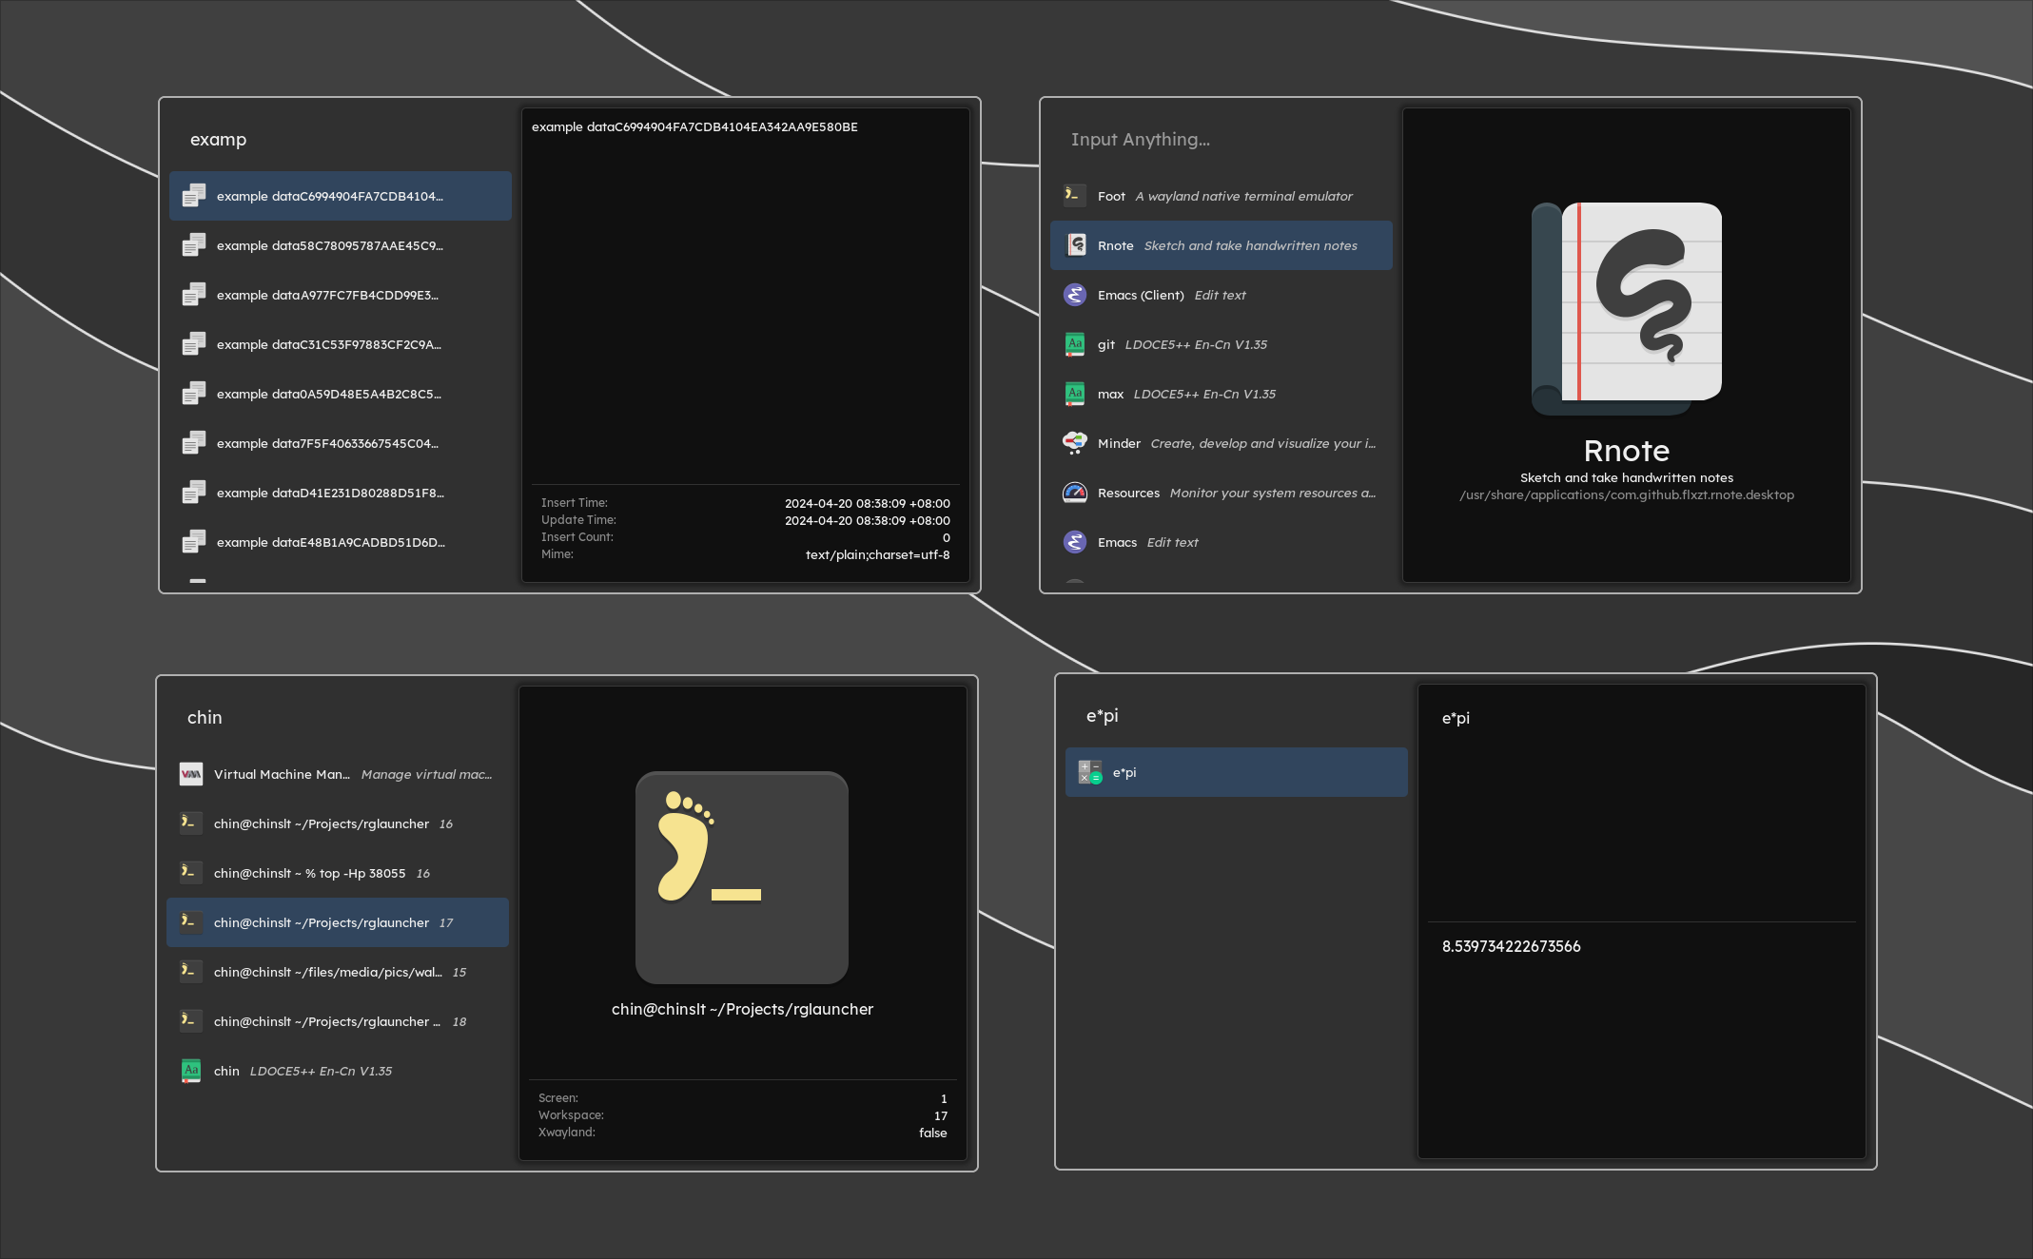The width and height of the screenshot is (2033, 1259).
Task: Click the Insert Count value 0
Action: pyautogui.click(x=947, y=538)
